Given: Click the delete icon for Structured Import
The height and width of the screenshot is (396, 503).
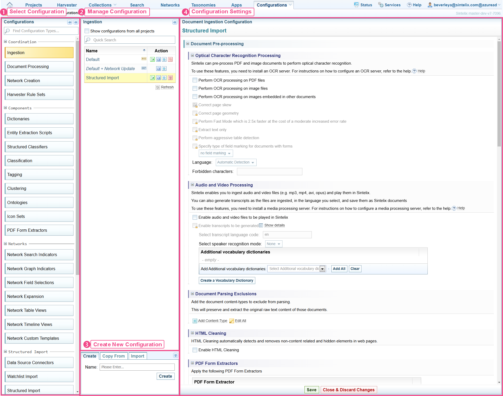Looking at the screenshot, I should point(170,78).
